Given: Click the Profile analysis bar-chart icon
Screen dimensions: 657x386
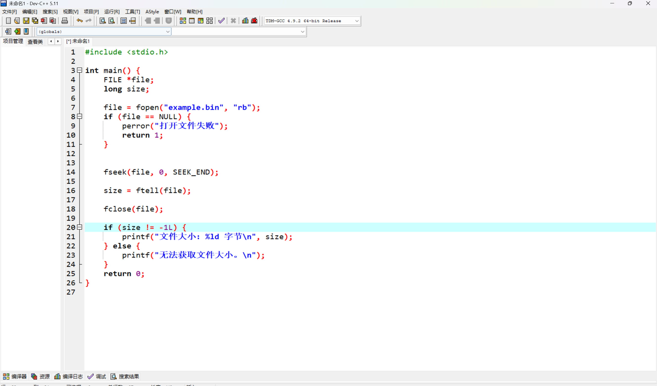Looking at the screenshot, I should tap(245, 21).
